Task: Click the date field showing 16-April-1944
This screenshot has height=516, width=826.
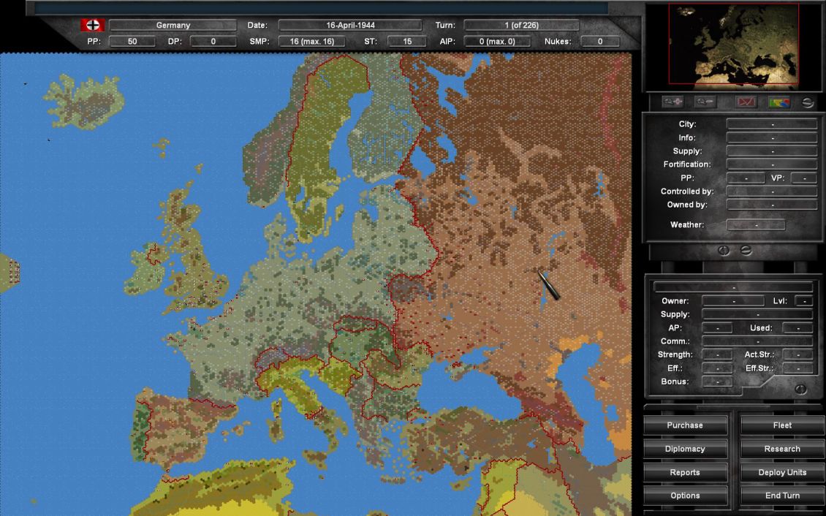Action: click(x=350, y=26)
